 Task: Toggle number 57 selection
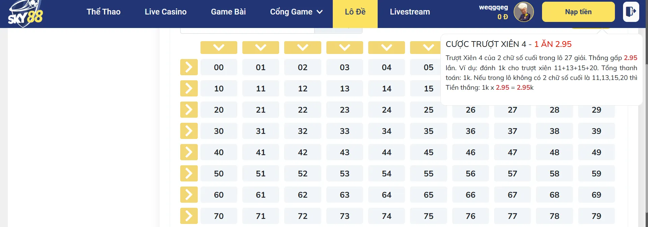tap(512, 173)
